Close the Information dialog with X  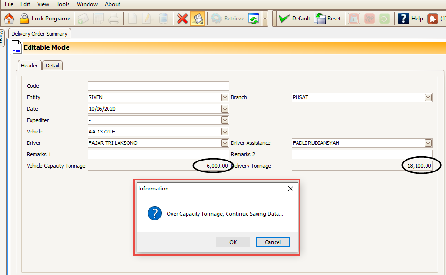tap(291, 189)
